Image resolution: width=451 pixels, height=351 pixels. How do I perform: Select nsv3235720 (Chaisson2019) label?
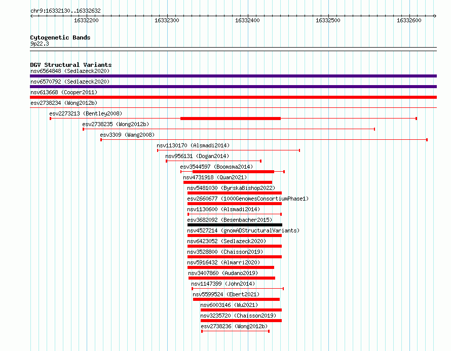238,316
